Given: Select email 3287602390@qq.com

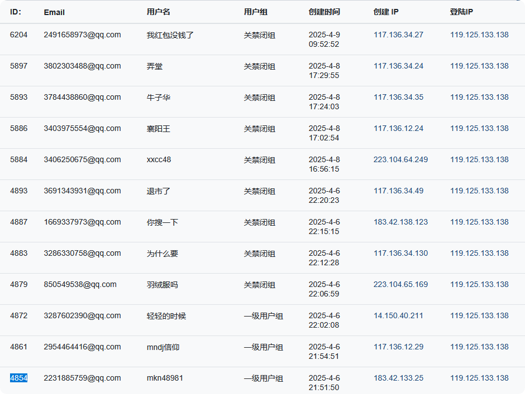Looking at the screenshot, I should (x=82, y=315).
